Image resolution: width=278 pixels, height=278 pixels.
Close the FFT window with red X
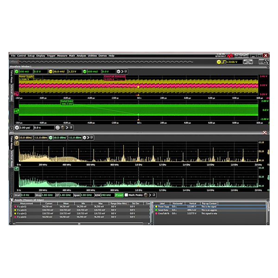pos(265,133)
